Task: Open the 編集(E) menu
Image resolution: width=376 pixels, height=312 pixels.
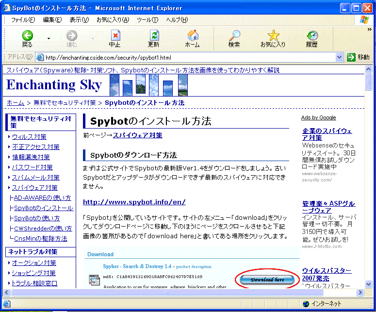Action: tap(52, 20)
